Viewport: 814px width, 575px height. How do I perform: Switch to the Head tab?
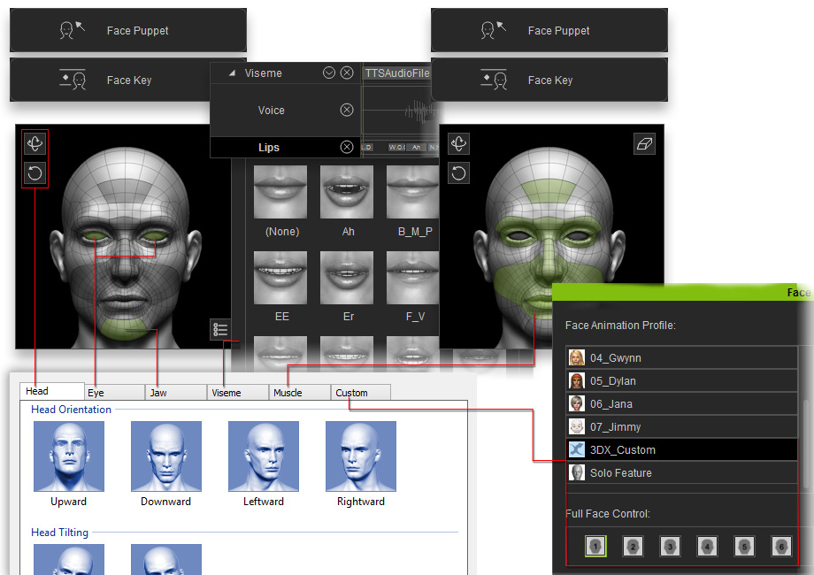click(52, 391)
